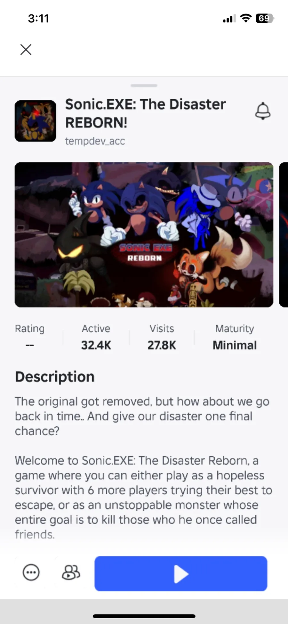
Task: Select the Rating stat
Action: pyautogui.click(x=30, y=337)
